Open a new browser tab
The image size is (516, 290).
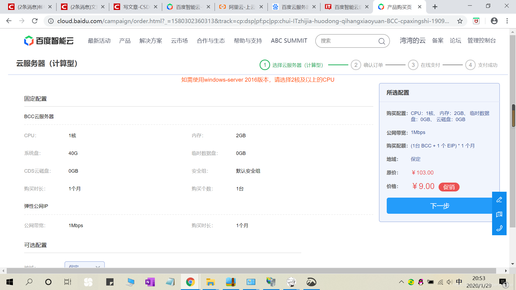(435, 7)
